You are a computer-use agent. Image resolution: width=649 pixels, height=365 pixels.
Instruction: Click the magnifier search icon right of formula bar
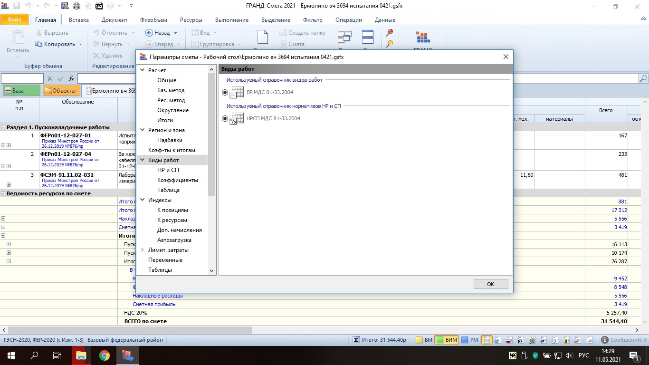point(643,78)
